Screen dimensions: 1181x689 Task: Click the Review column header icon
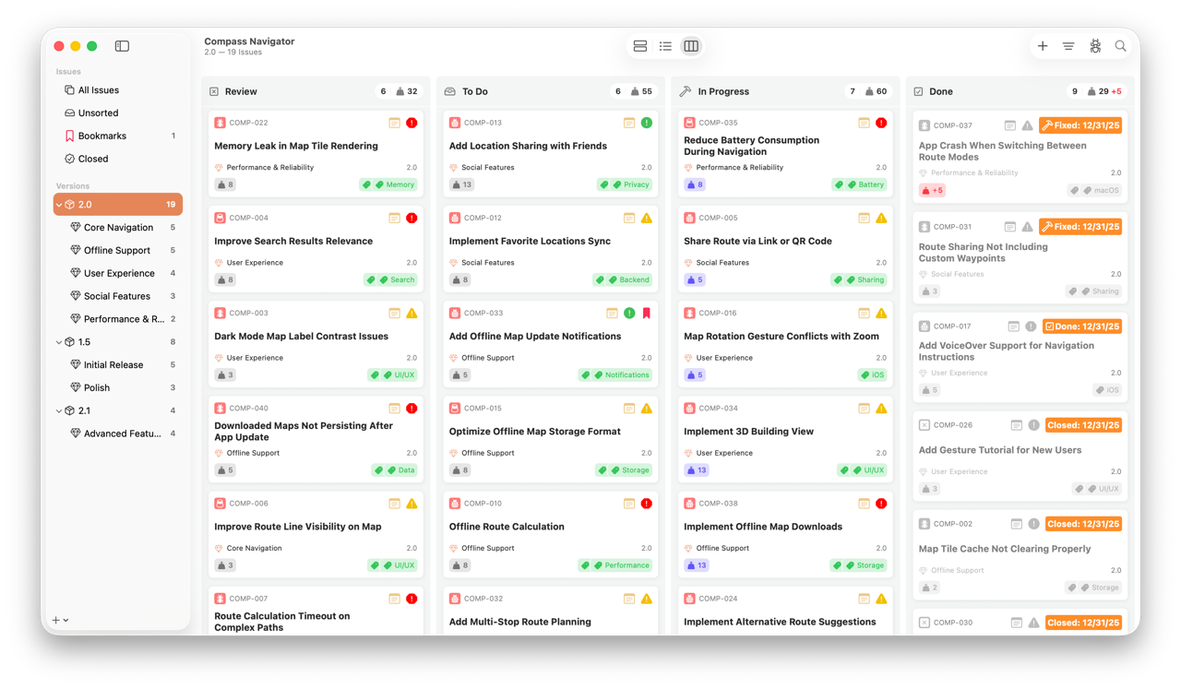[214, 91]
